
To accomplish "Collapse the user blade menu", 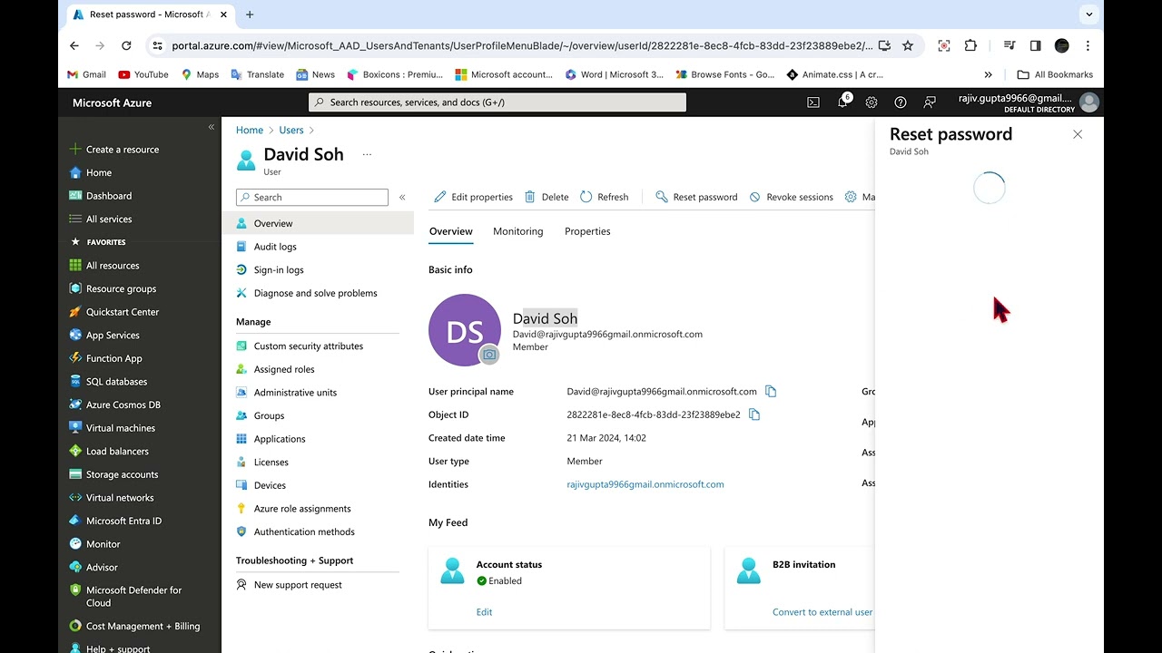I will (402, 197).
